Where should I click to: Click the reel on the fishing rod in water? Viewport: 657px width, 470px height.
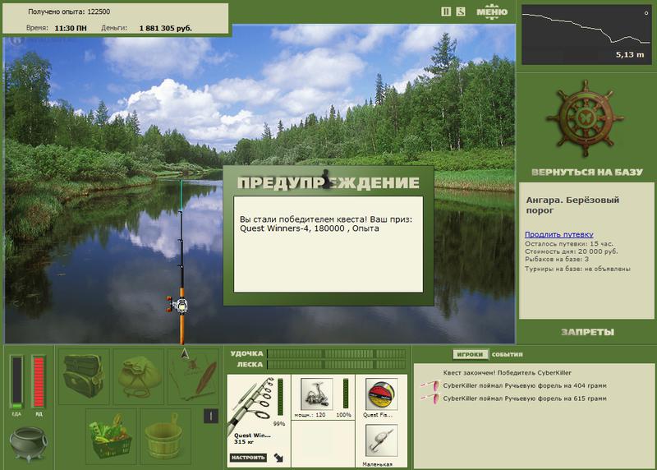[178, 305]
